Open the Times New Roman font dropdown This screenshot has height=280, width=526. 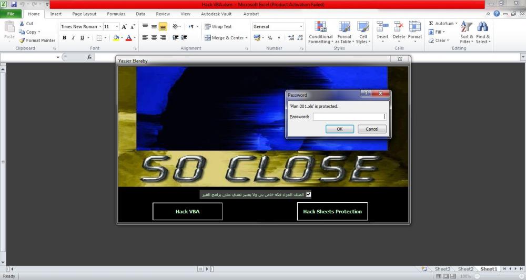click(x=100, y=26)
